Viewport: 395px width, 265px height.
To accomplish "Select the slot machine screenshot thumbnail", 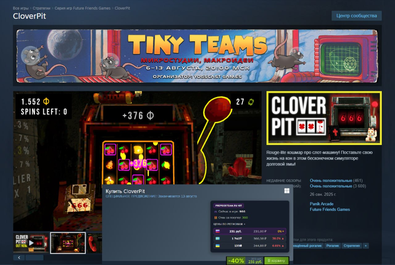I will (x=68, y=243).
